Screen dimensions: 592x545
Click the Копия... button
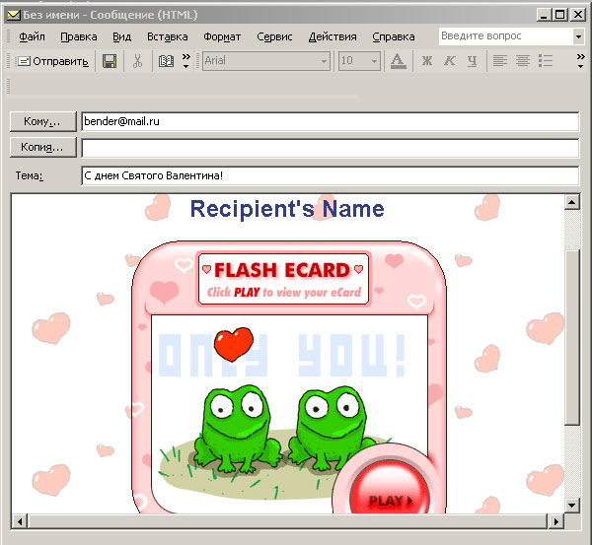coord(42,147)
